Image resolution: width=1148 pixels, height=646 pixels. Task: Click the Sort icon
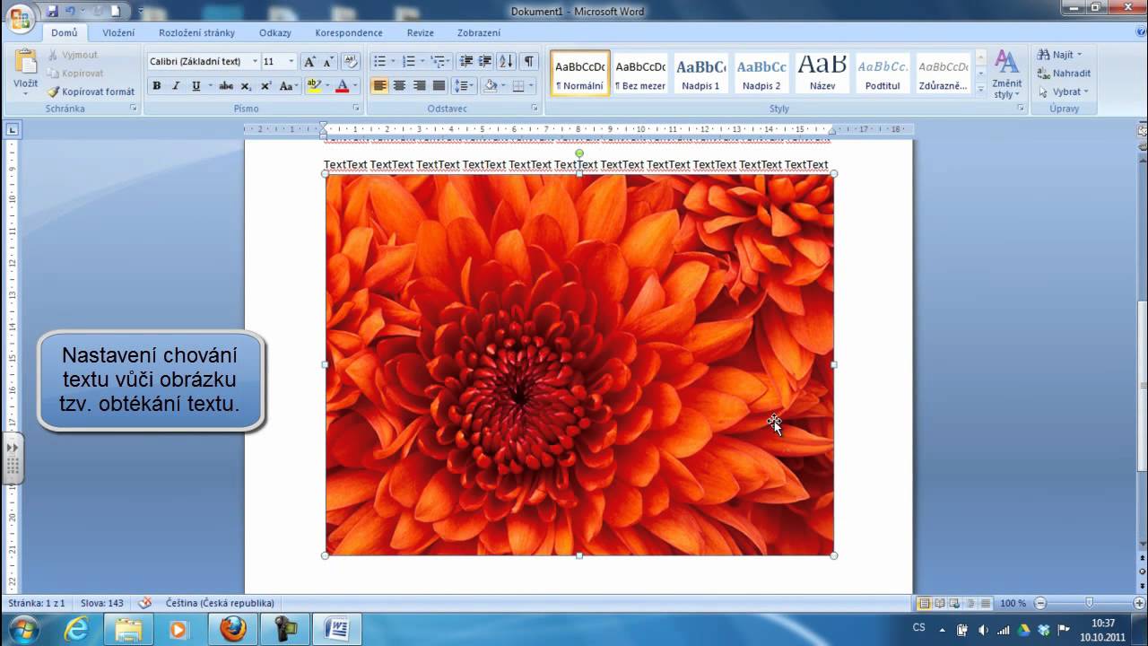point(507,61)
